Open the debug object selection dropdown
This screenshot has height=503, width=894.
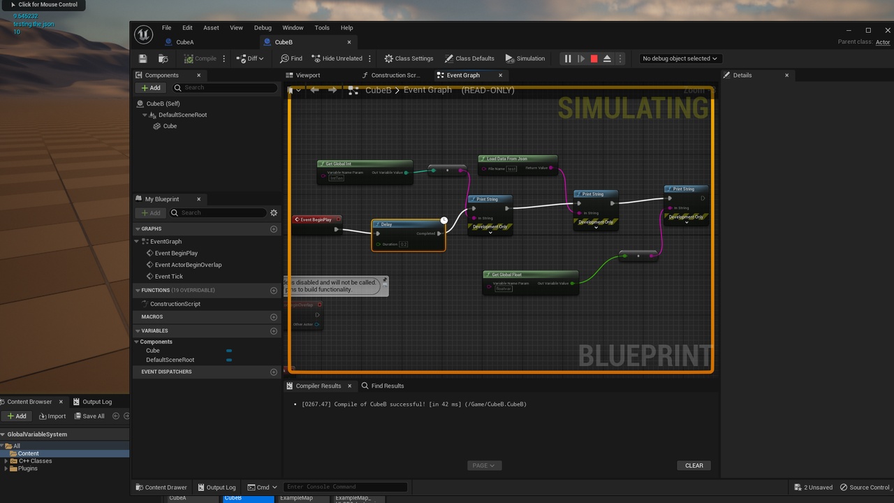pos(680,59)
